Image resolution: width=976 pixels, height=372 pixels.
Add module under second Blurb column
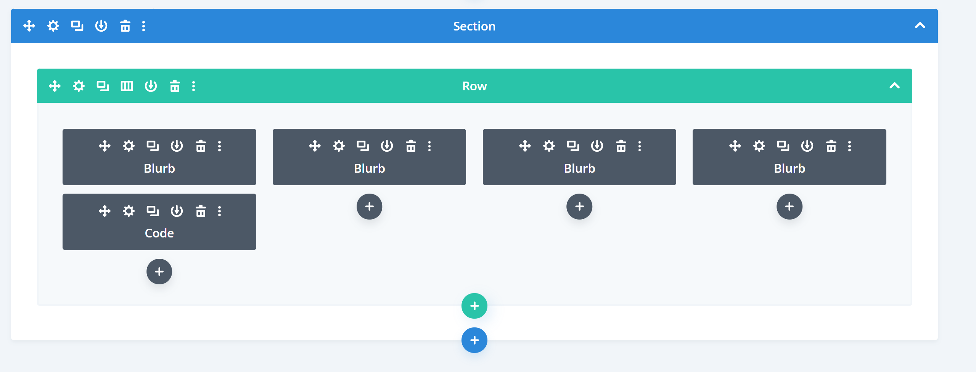pyautogui.click(x=369, y=207)
